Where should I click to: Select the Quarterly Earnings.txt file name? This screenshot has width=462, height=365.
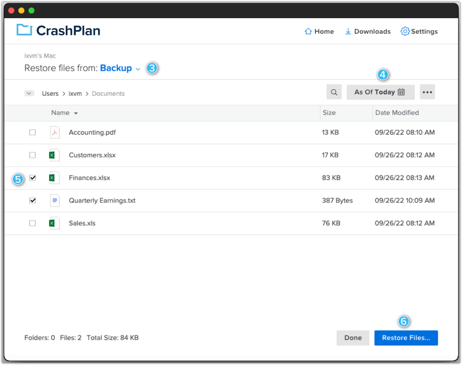click(102, 201)
